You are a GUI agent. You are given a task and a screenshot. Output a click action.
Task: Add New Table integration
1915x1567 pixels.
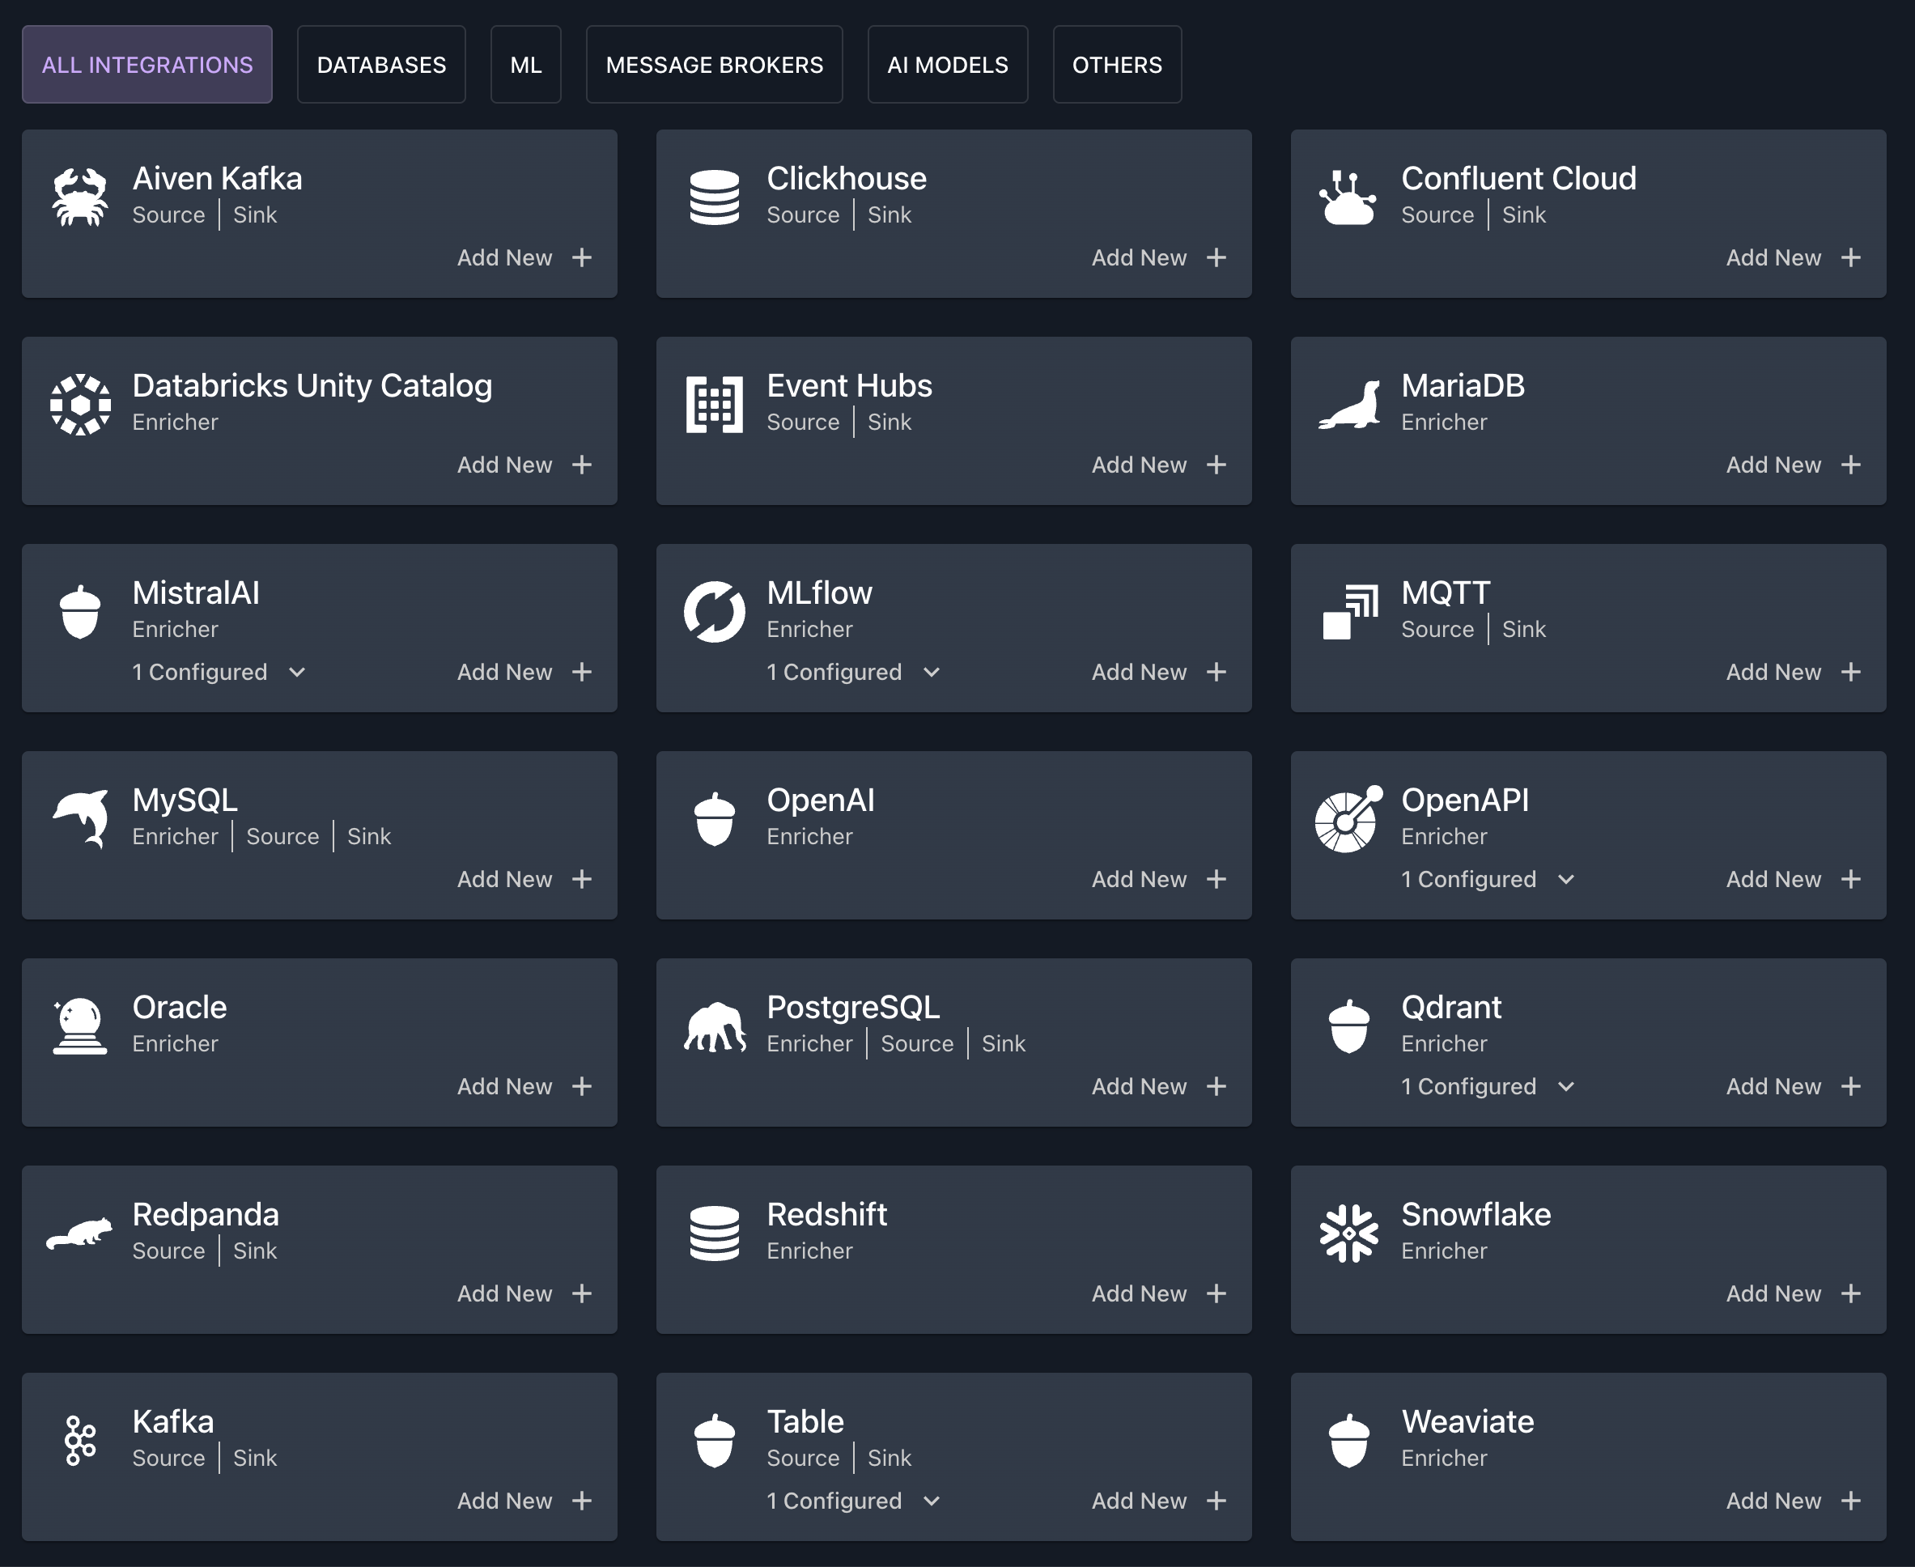pos(1159,1501)
